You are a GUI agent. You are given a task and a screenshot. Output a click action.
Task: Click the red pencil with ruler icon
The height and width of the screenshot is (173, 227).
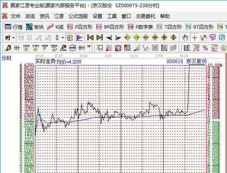[x=63, y=48]
